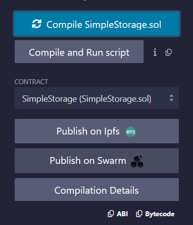Click the green IPFS hexagon logo
Viewport: 193px width, 225px height.
click(x=130, y=132)
